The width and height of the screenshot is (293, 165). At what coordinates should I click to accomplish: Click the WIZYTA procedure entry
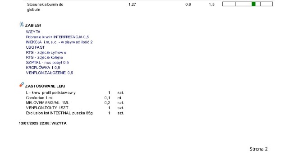[x=33, y=32]
